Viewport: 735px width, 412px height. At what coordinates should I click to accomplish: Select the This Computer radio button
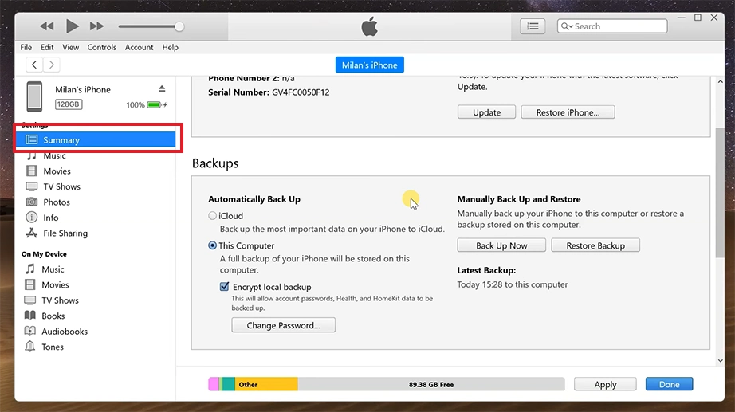coord(212,245)
